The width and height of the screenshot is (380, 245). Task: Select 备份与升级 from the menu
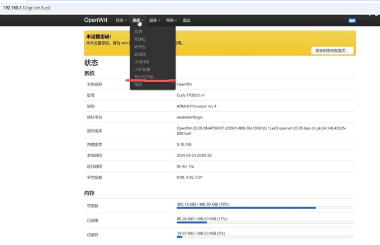click(144, 77)
